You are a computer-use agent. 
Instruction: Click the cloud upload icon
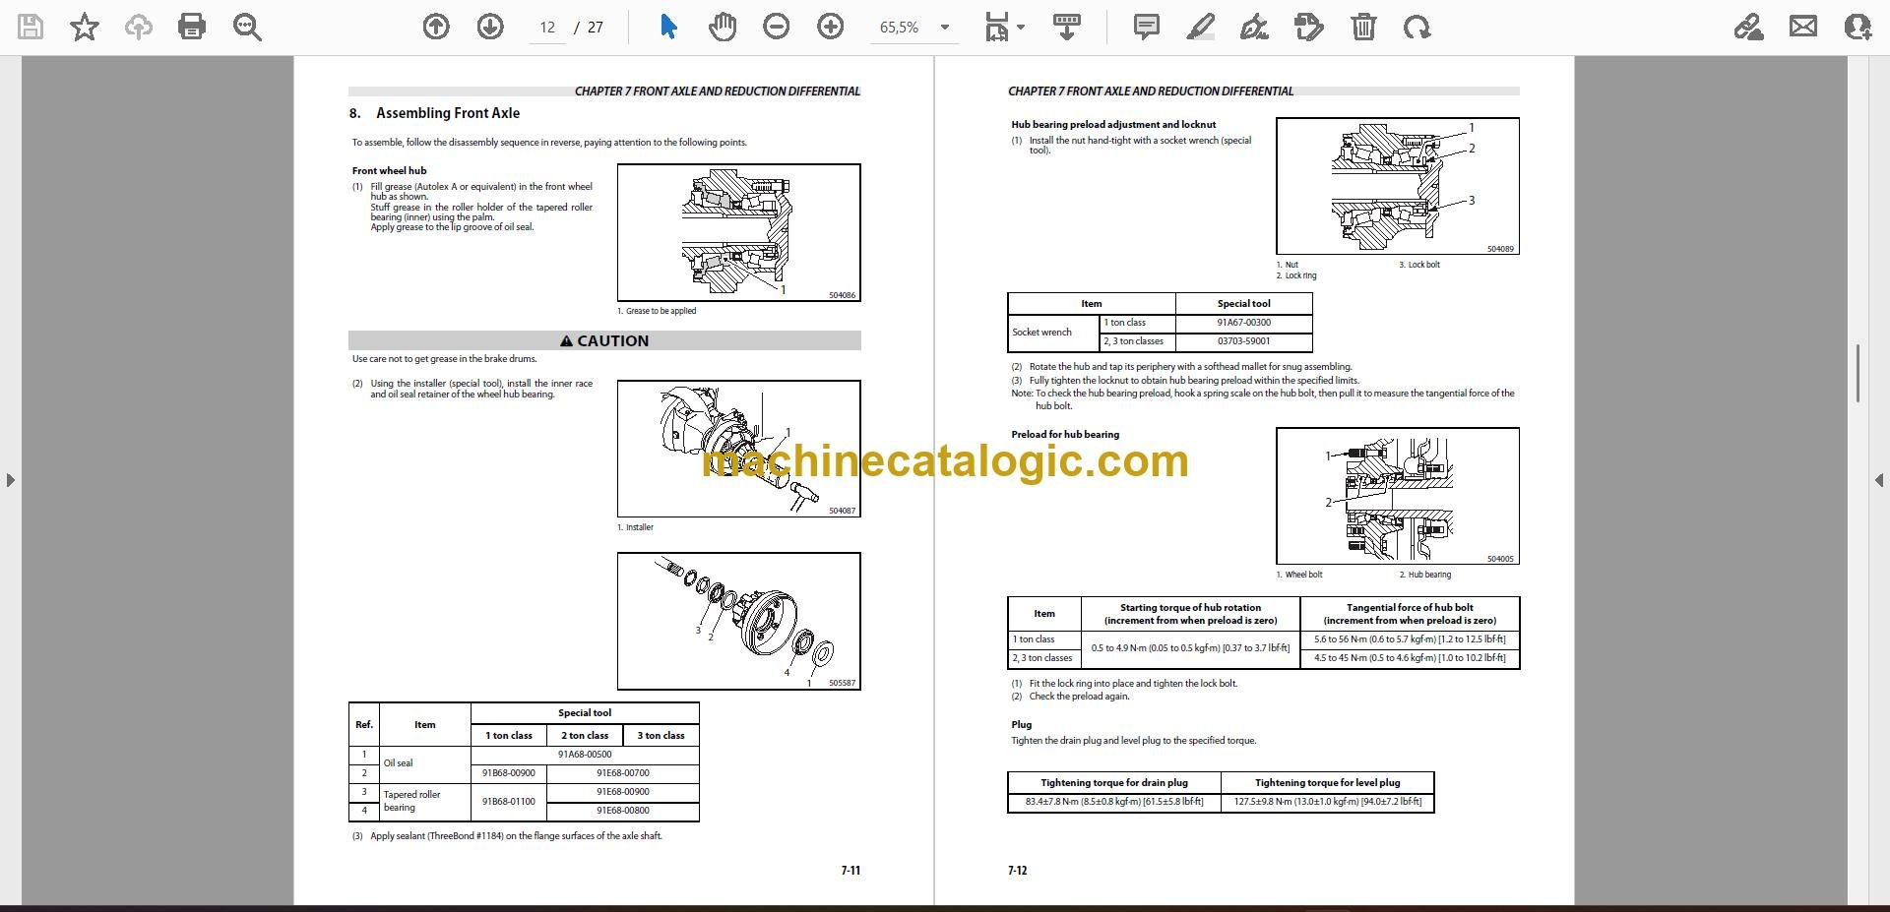pos(138,27)
